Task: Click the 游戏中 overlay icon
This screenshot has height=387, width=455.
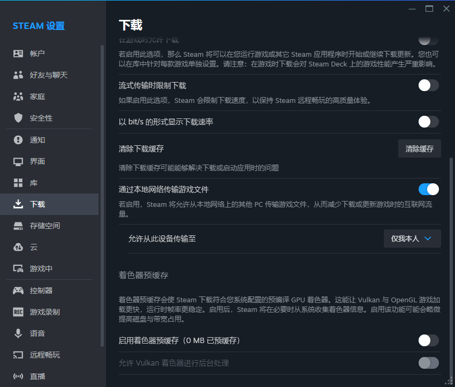Action: pyautogui.click(x=18, y=269)
